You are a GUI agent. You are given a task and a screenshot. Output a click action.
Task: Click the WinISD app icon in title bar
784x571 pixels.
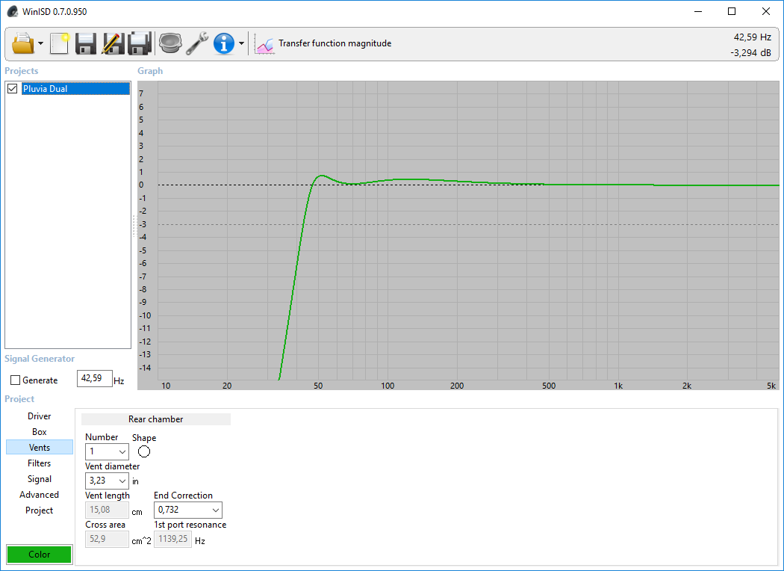click(13, 11)
